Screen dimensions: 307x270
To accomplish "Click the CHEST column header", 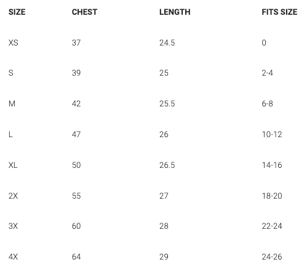I will pyautogui.click(x=84, y=12).
